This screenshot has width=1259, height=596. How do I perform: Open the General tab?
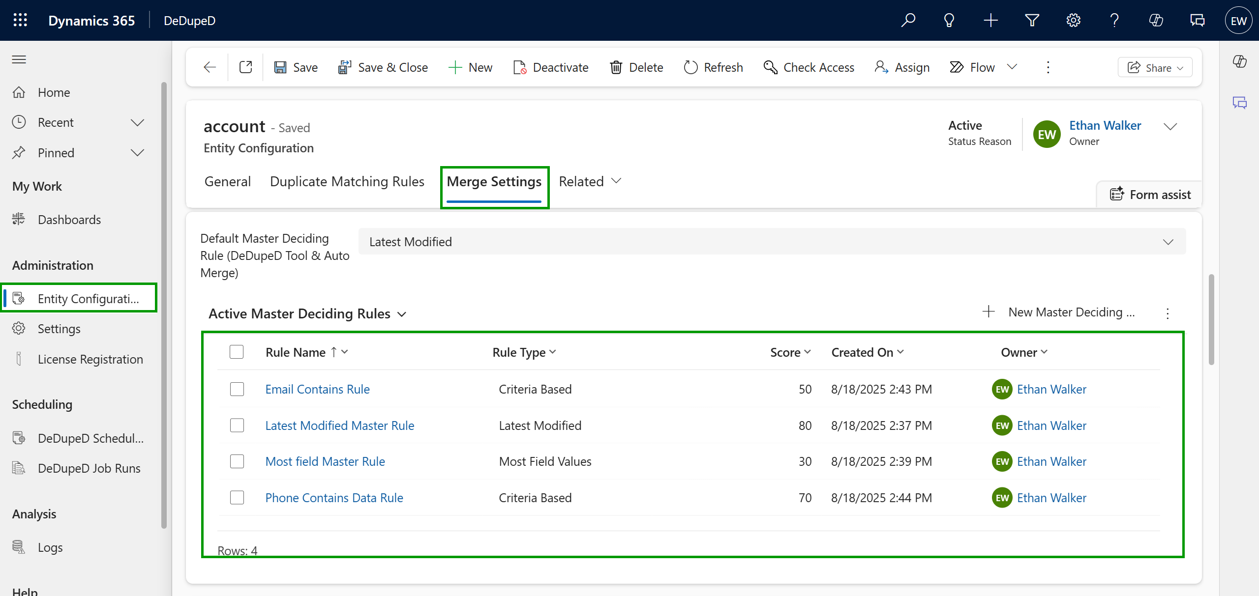pos(228,181)
